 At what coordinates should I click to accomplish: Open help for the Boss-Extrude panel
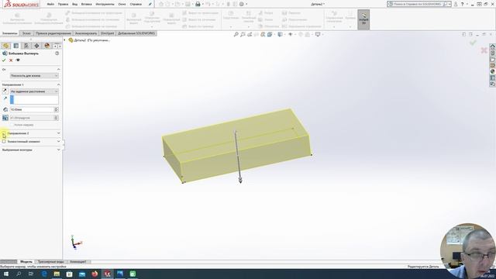pyautogui.click(x=57, y=53)
